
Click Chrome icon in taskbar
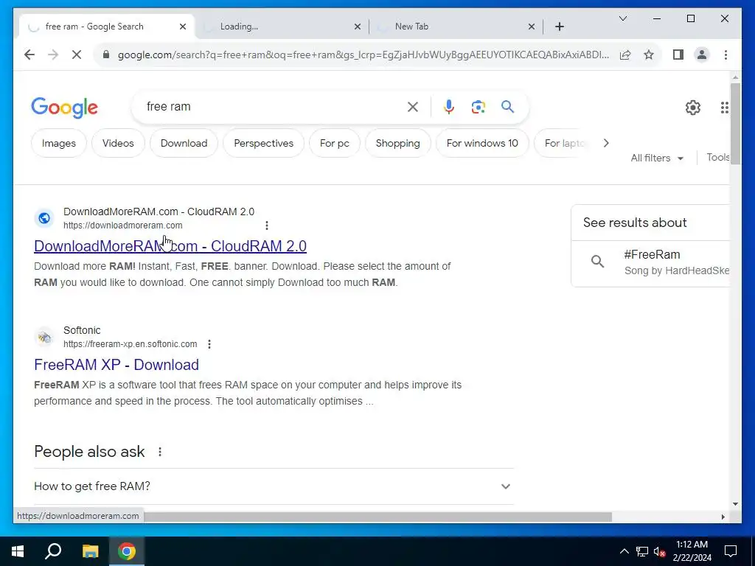point(127,551)
